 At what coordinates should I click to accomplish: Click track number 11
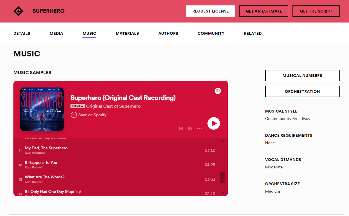tap(20, 150)
